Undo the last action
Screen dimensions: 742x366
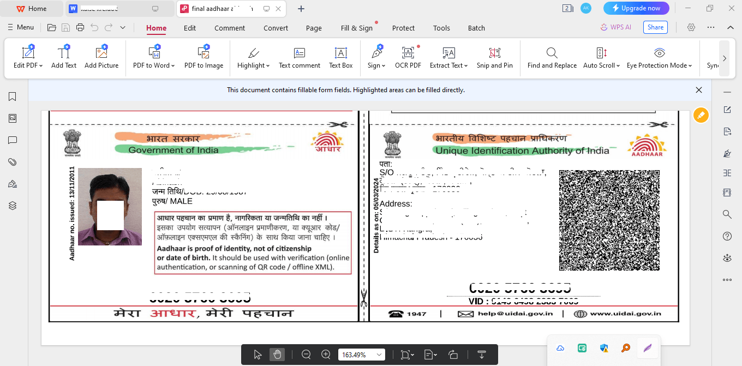tap(94, 27)
